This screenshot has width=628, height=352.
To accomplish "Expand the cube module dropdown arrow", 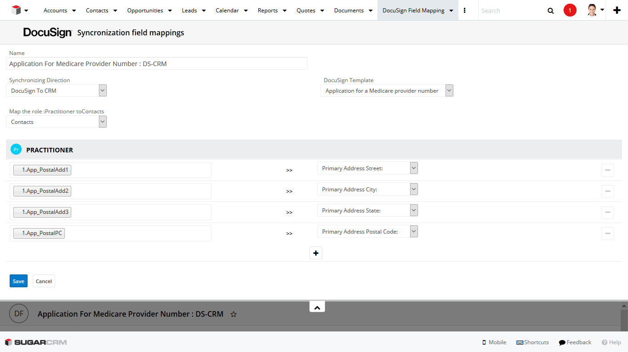I will pos(26,11).
